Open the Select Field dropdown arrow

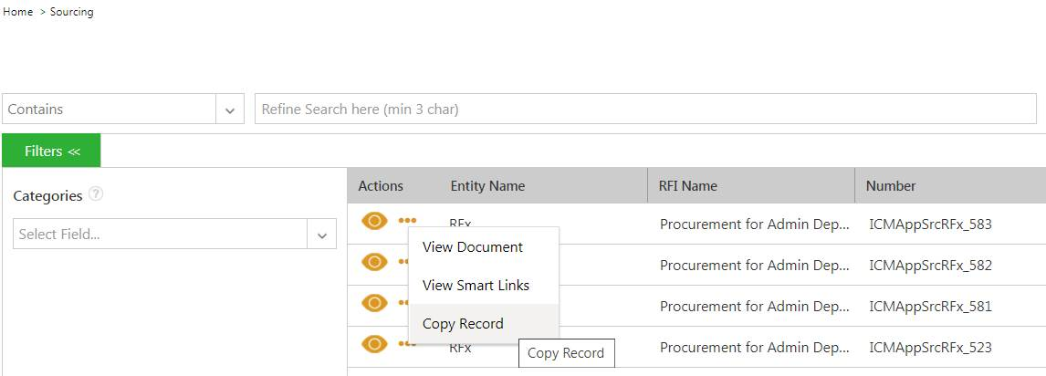[x=322, y=235]
